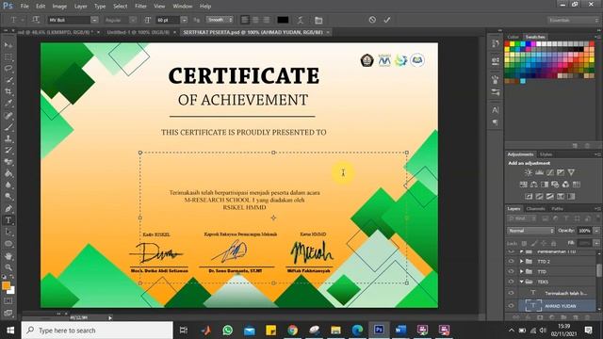Image resolution: width=603 pixels, height=339 pixels.
Task: Toggle text orientation in options bar
Action: click(x=36, y=20)
